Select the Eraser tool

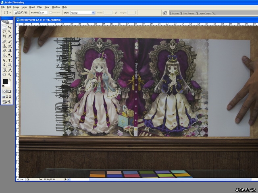point(4,51)
